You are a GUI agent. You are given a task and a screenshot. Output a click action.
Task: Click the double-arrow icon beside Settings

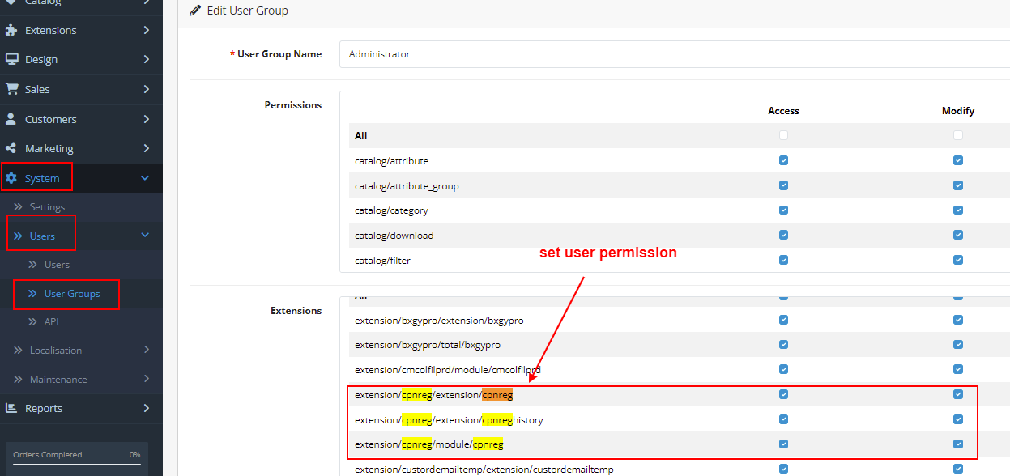click(x=19, y=207)
